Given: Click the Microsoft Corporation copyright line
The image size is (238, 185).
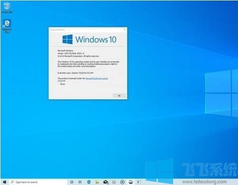Looking at the screenshot, I should pyautogui.click(x=78, y=56).
